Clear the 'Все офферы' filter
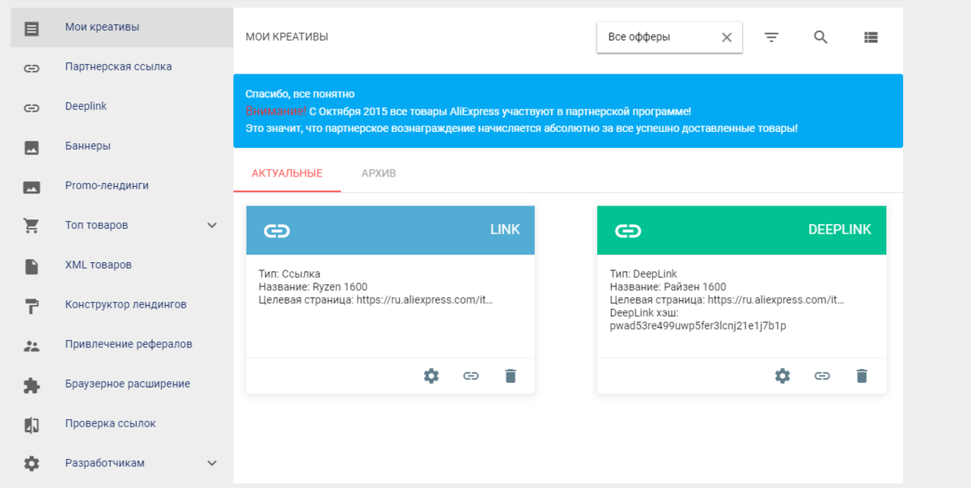The image size is (971, 488). point(727,37)
